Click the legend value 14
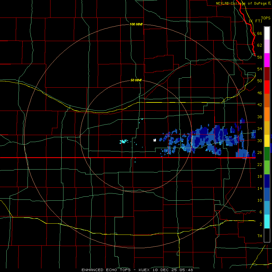The image size is (272, 272). (260, 188)
